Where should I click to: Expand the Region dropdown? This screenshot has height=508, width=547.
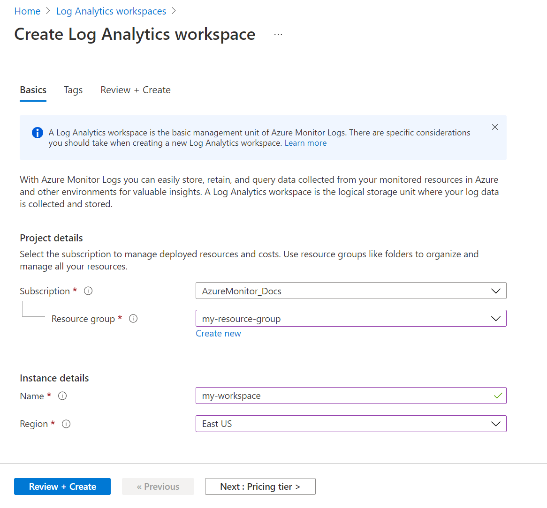pos(351,424)
